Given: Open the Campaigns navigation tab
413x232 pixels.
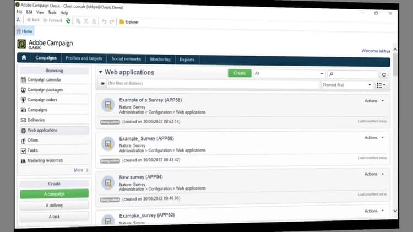Looking at the screenshot, I should pos(46,58).
